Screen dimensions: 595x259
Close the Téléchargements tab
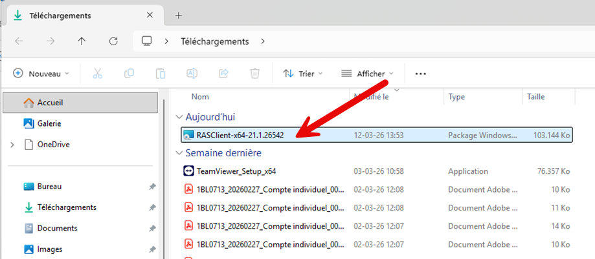coord(150,16)
